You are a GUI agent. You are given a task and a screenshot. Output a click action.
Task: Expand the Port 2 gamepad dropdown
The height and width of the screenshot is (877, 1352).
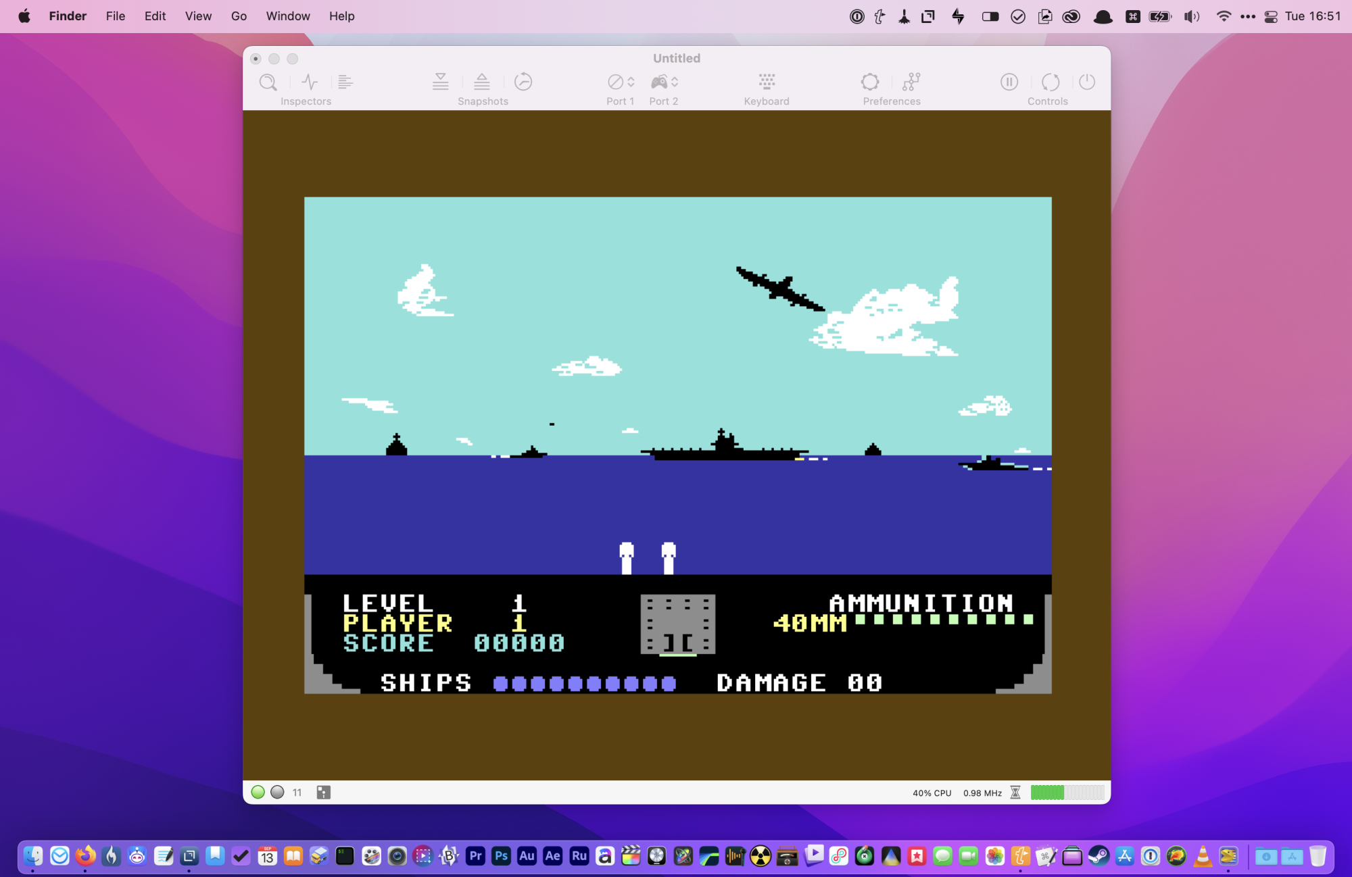[x=664, y=82]
